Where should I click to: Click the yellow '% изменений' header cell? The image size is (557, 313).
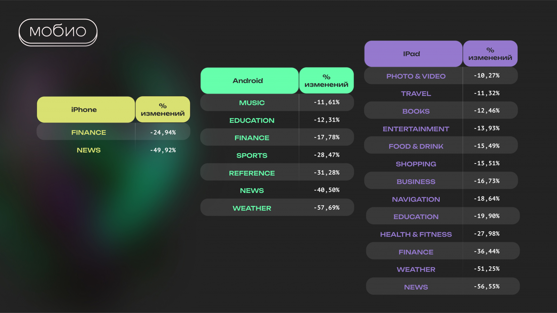click(x=163, y=110)
